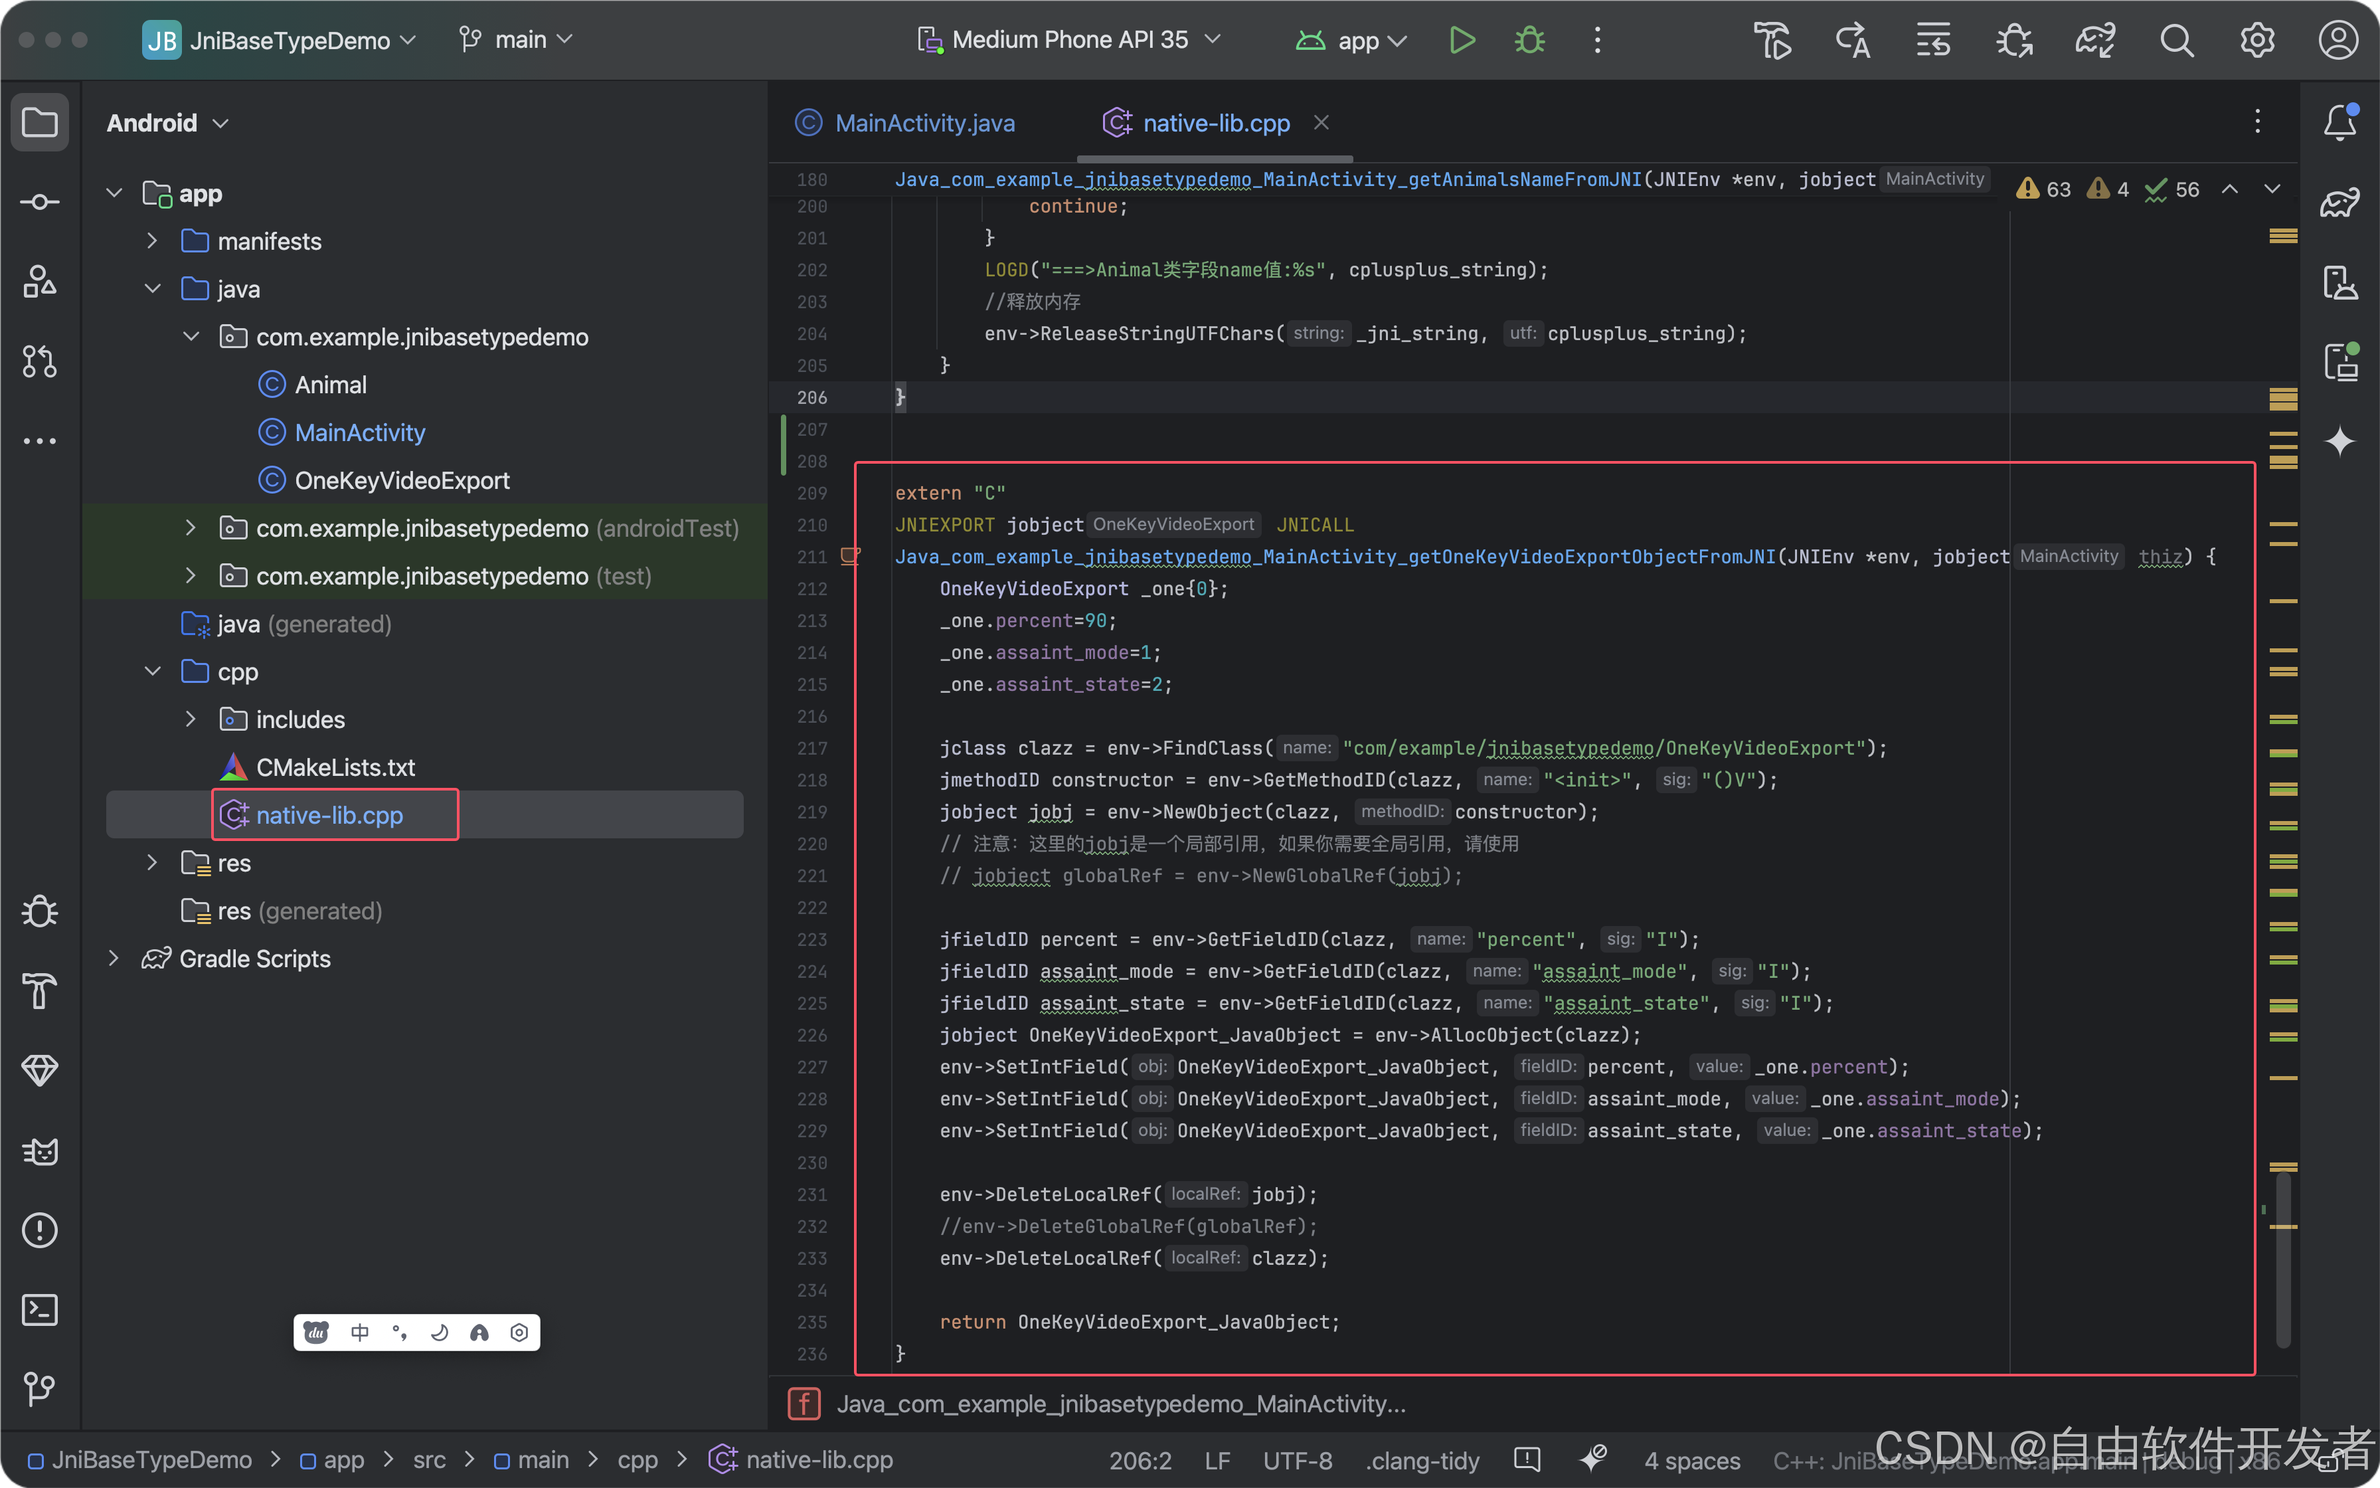Image resolution: width=2380 pixels, height=1488 pixels.
Task: Open the Terminal tool window
Action: click(x=39, y=1310)
